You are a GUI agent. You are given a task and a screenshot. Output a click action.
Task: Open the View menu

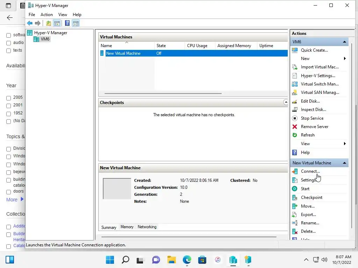(63, 15)
